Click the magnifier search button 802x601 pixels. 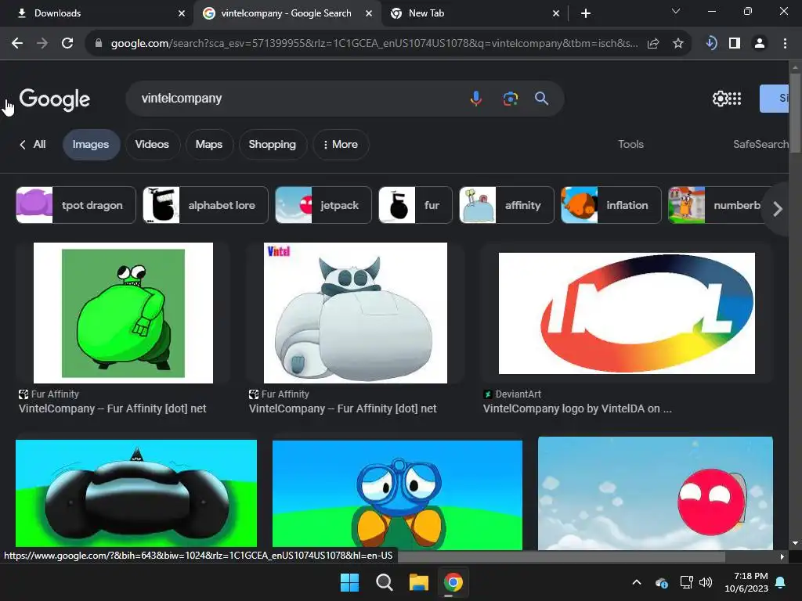(x=542, y=98)
